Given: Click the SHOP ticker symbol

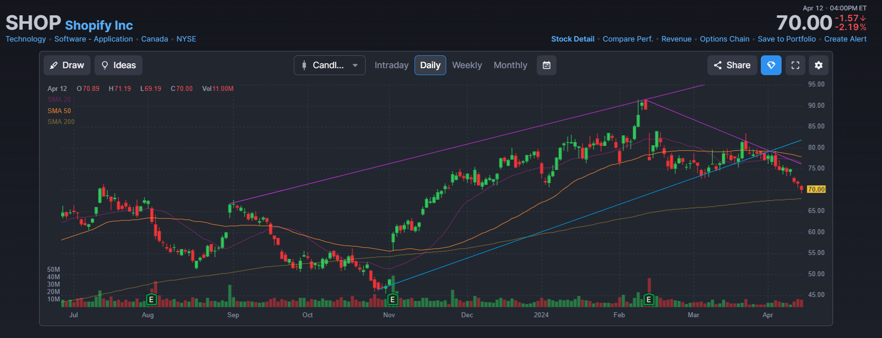Looking at the screenshot, I should pyautogui.click(x=33, y=23).
